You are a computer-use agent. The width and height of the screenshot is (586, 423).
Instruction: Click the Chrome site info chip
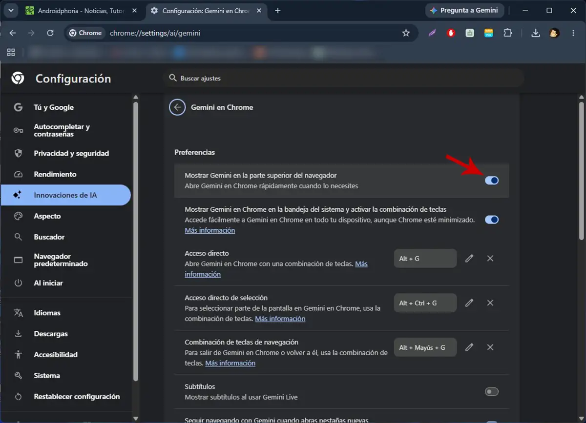pos(85,33)
